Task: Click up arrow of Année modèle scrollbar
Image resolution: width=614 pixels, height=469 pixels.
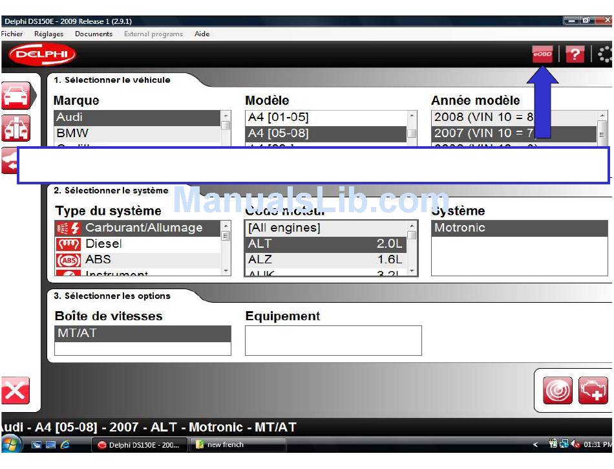Action: tap(602, 115)
